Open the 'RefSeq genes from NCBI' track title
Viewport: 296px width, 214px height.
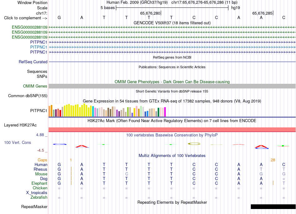point(172,57)
